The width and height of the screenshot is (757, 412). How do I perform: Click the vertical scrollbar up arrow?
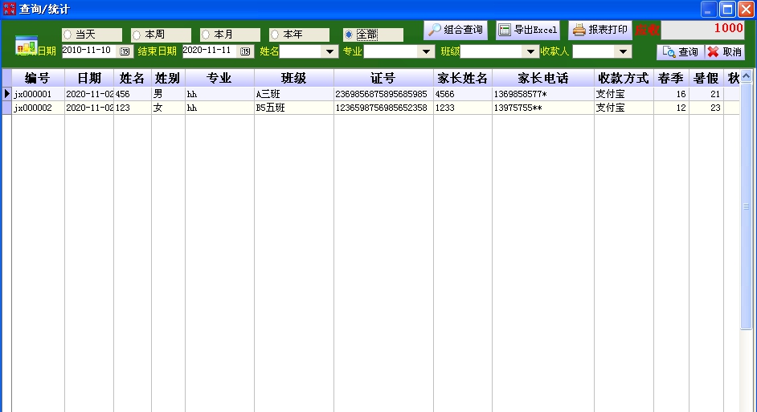coord(746,77)
